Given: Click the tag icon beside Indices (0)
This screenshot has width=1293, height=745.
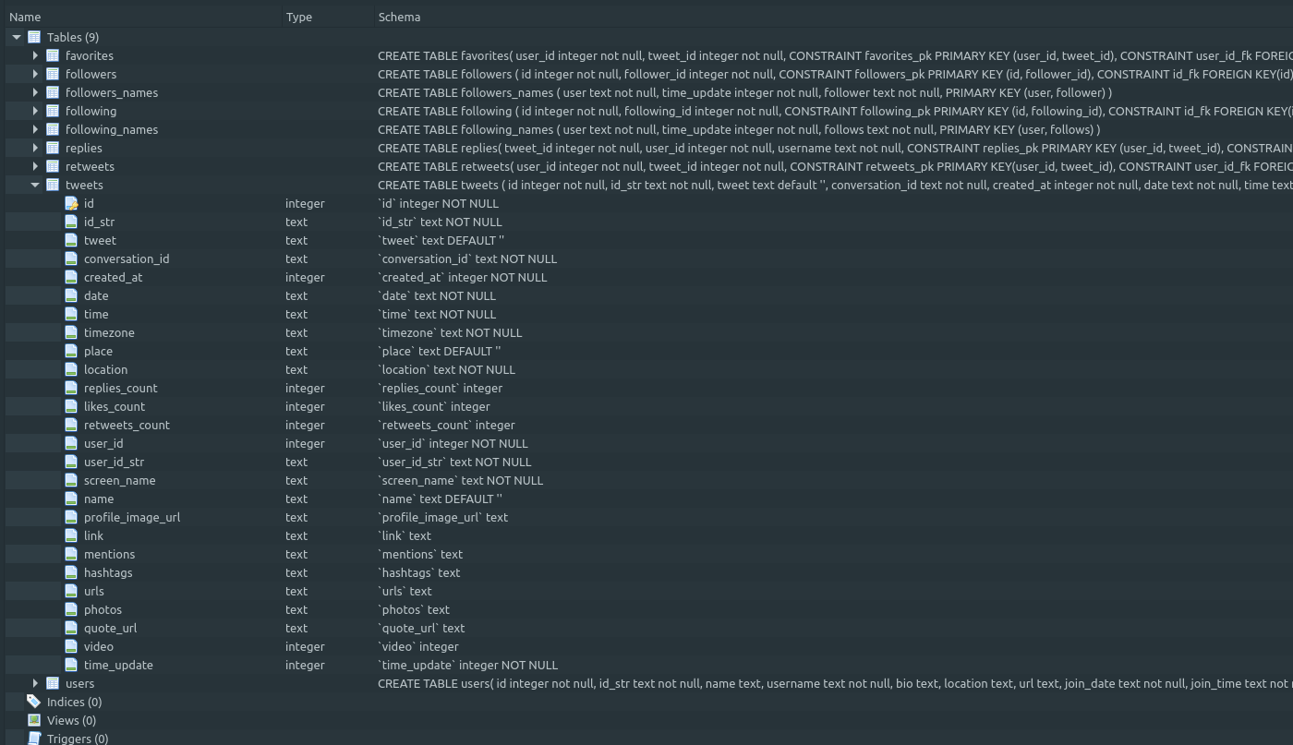Looking at the screenshot, I should pos(34,702).
